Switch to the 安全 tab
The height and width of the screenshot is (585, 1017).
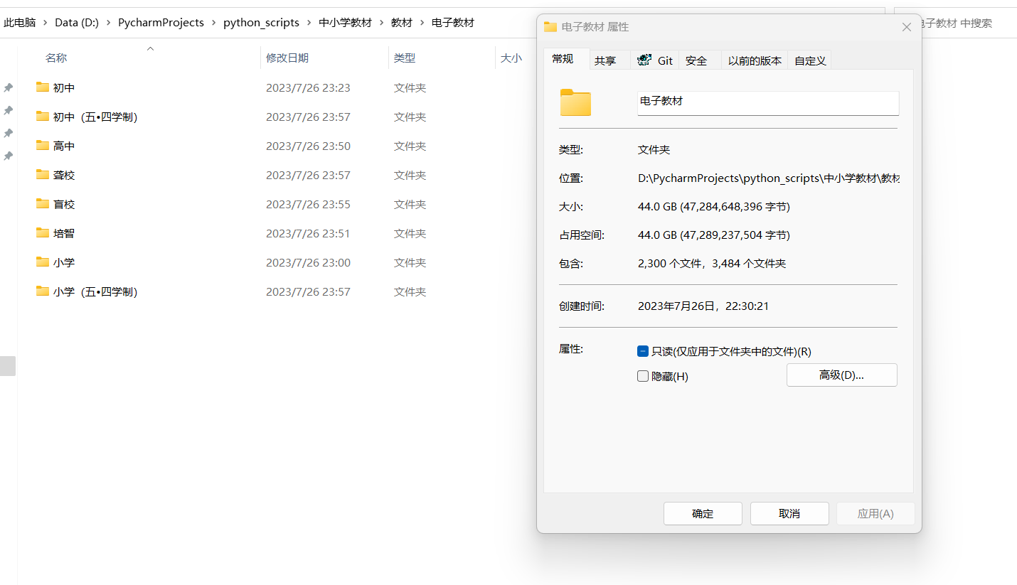click(696, 61)
